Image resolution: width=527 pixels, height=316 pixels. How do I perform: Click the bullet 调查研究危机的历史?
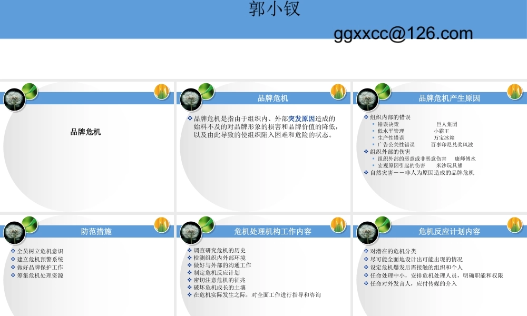click(219, 251)
